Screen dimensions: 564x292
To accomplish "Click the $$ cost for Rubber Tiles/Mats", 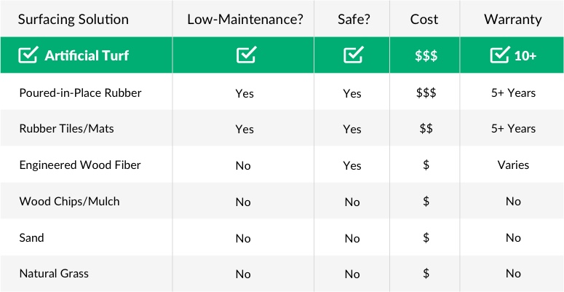I will (x=426, y=129).
